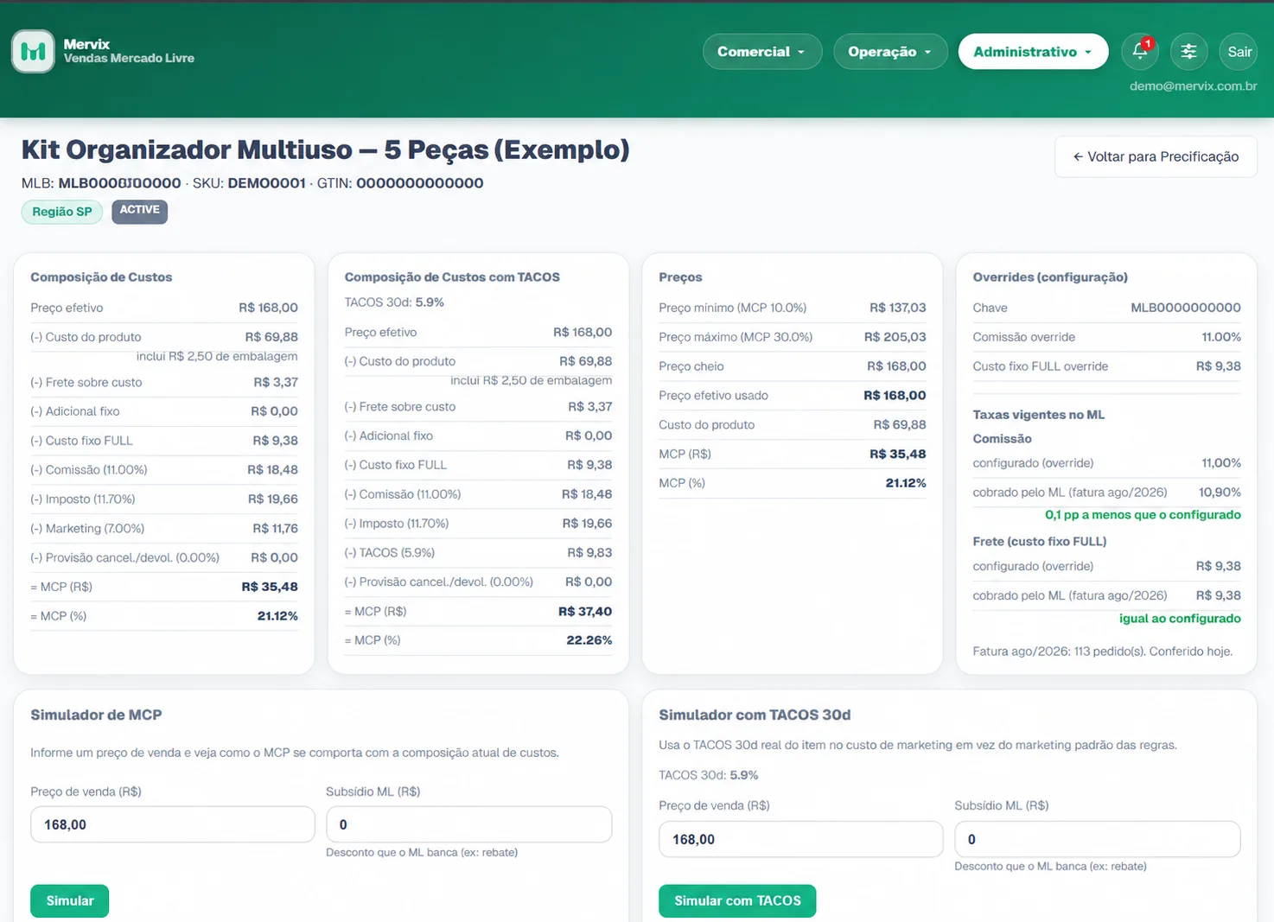
Task: Click the Sair button
Action: pyautogui.click(x=1239, y=52)
